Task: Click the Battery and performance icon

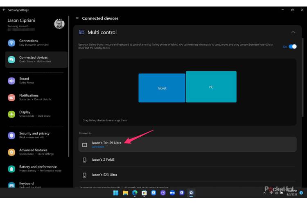Action: coord(11,169)
